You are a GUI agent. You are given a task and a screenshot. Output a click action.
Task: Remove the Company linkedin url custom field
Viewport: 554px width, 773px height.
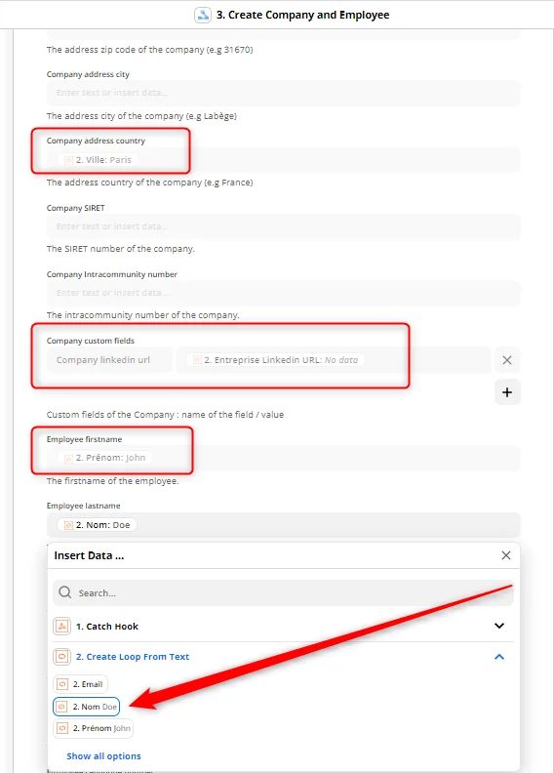pos(507,360)
